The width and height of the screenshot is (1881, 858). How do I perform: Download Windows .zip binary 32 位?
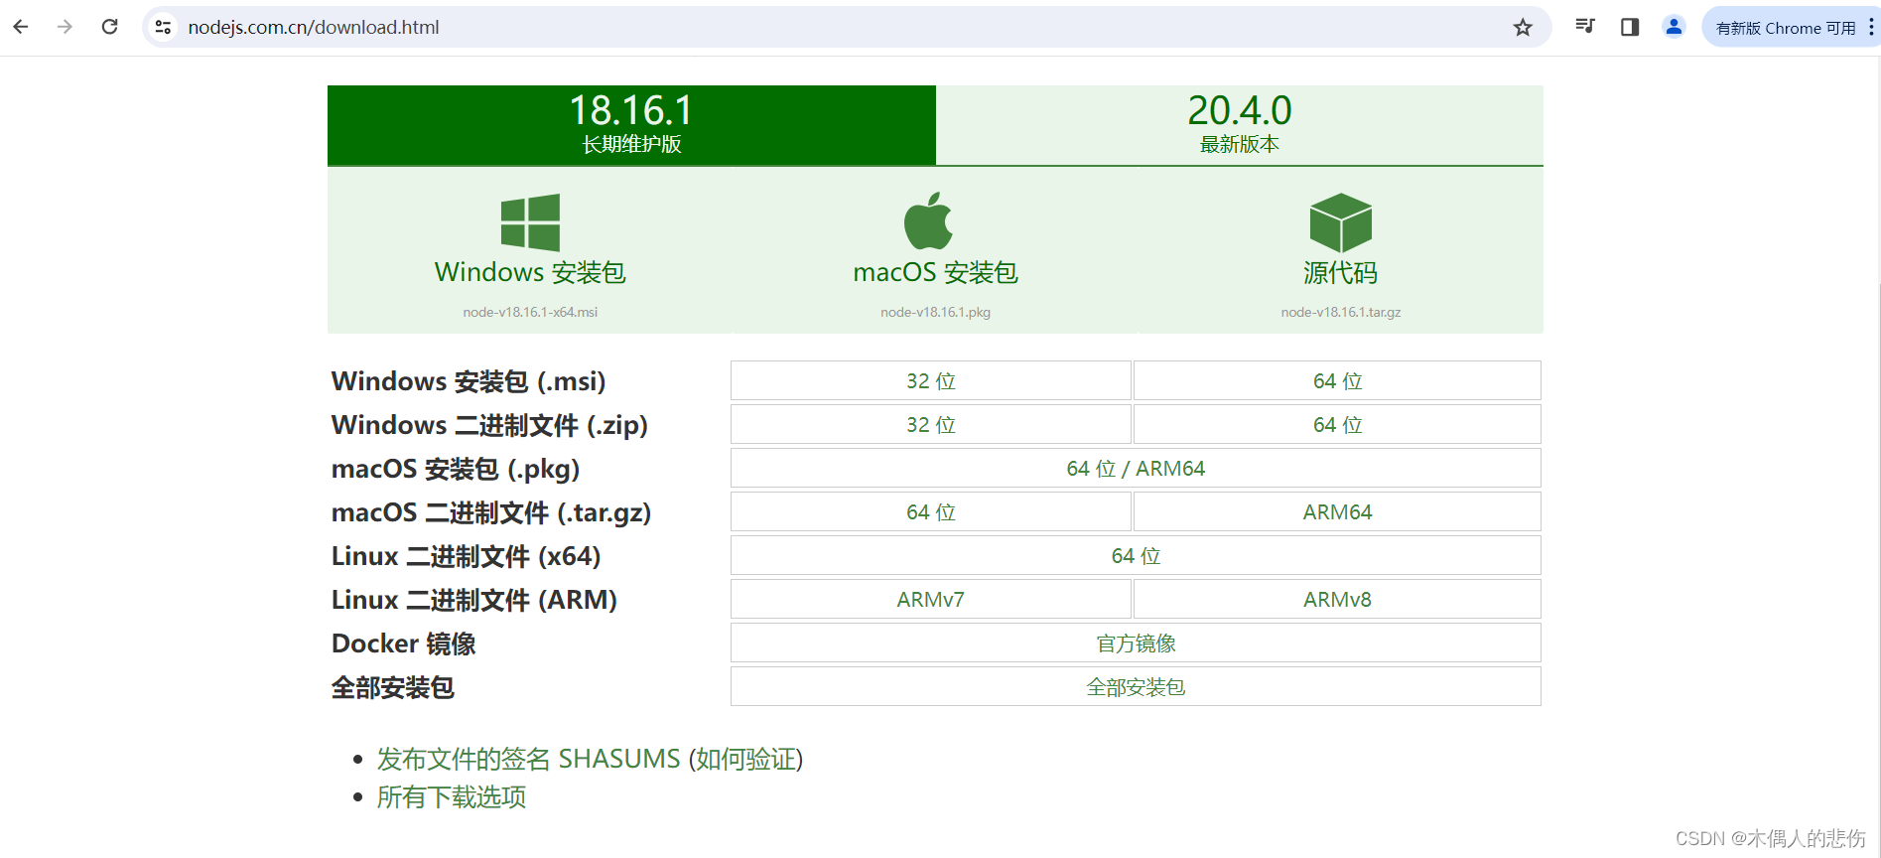coord(931,424)
